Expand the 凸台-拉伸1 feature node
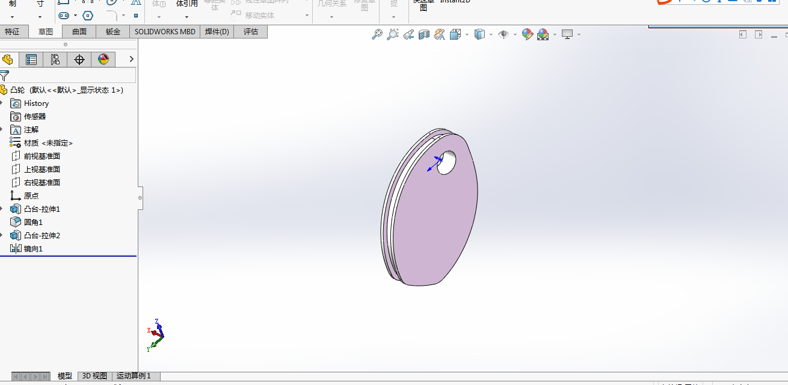The height and width of the screenshot is (385, 788). tap(2, 209)
